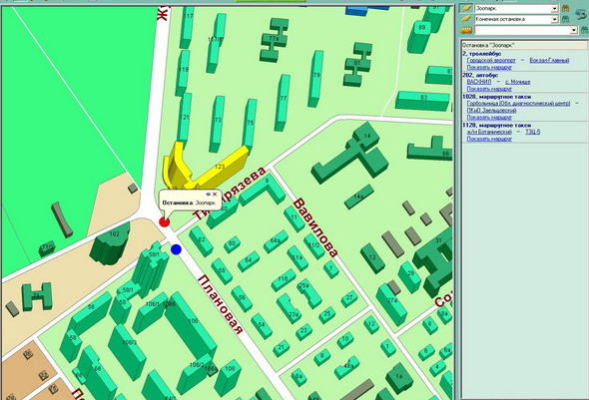Image resolution: width=589 pixels, height=400 pixels.
Task: Open the Вокзал-Главный stop link
Action: 549,60
